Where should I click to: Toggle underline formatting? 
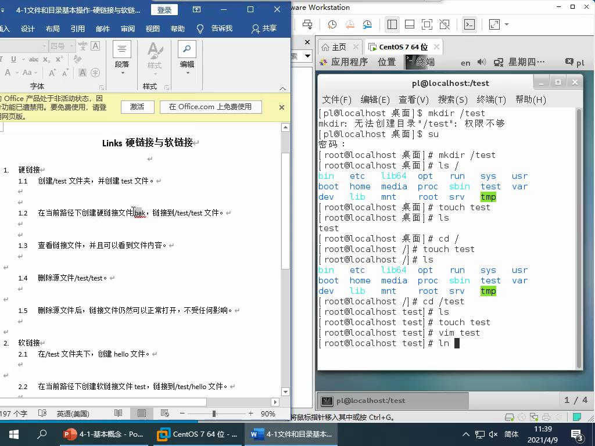pyautogui.click(x=13, y=60)
